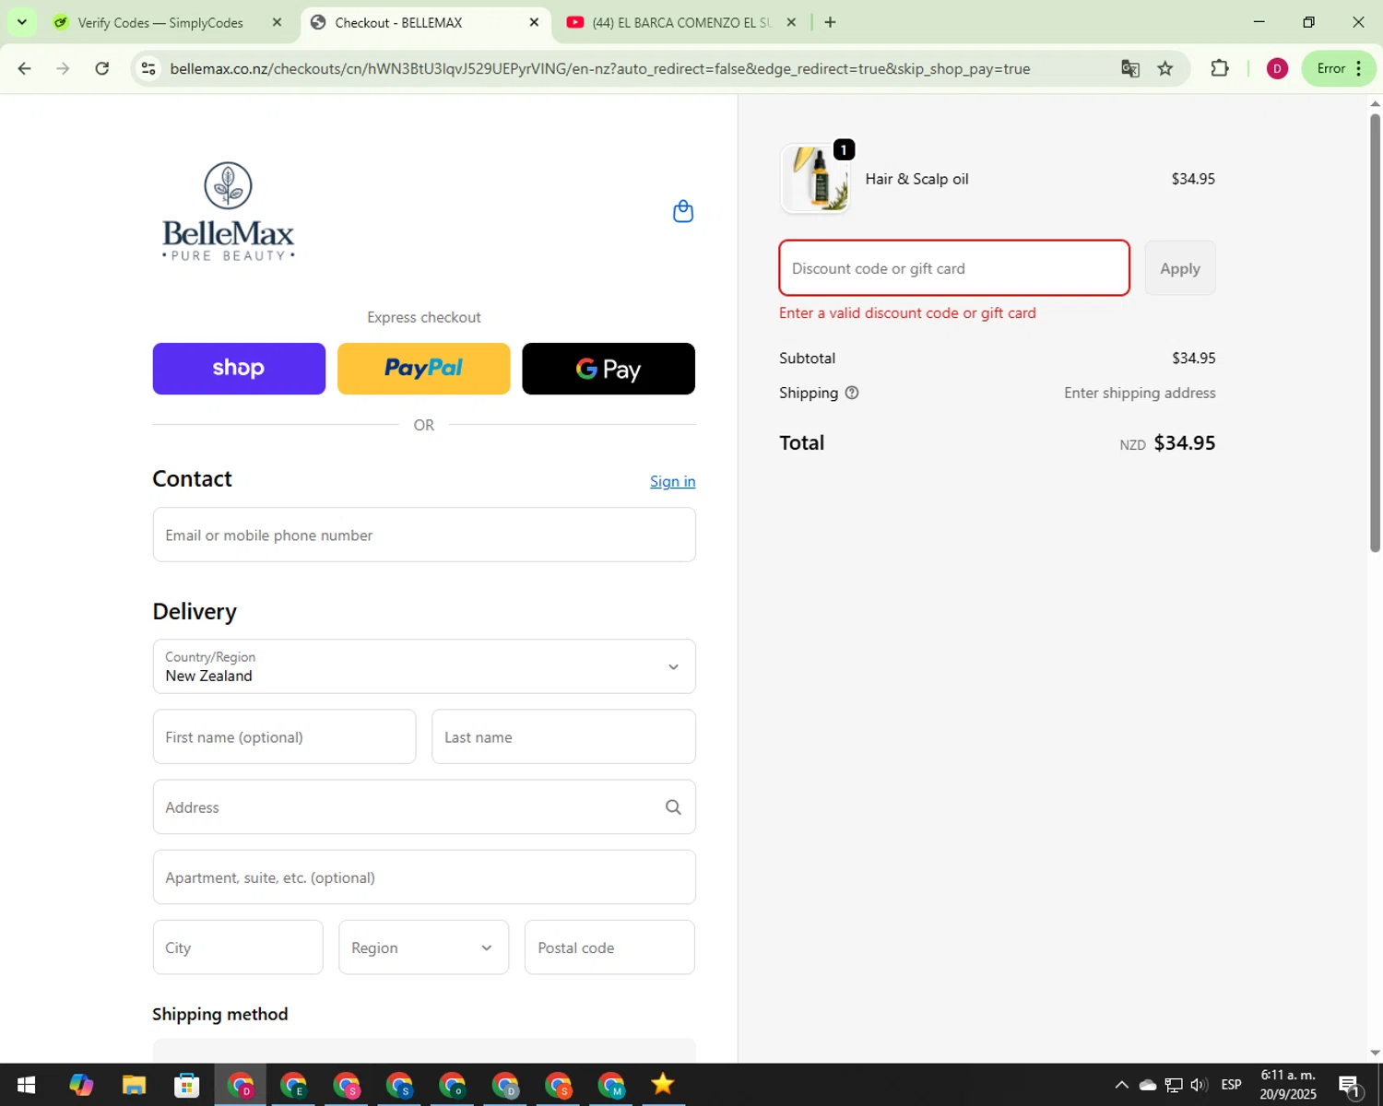Open the OneDrive cloud tray icon
Image resolution: width=1383 pixels, height=1106 pixels.
(1148, 1085)
